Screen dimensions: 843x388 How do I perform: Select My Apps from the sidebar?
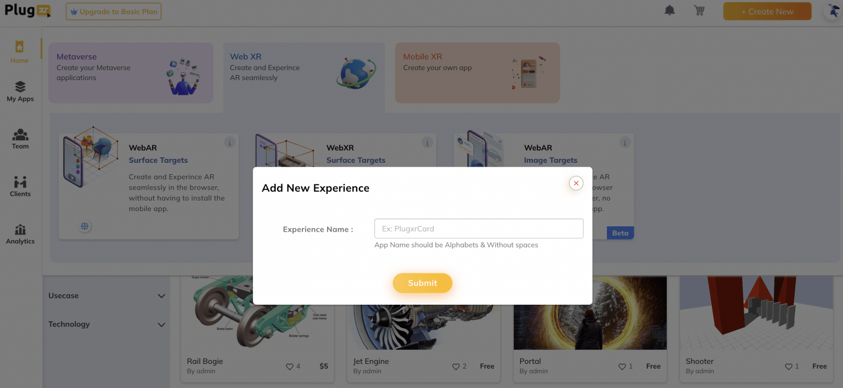20,90
